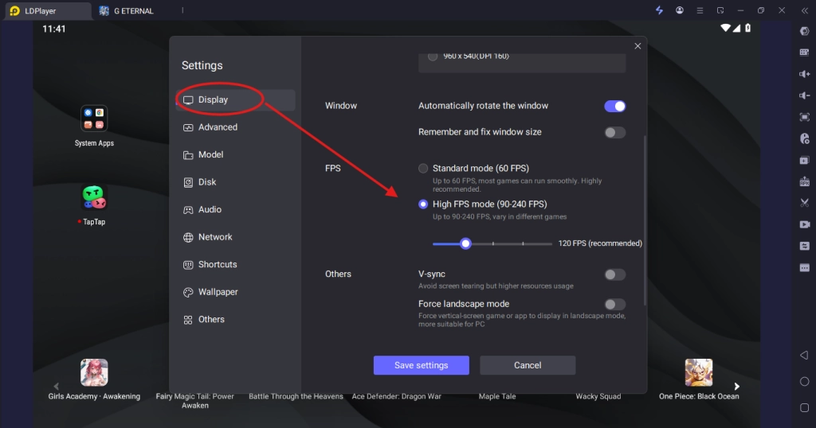Open the hamburger menu in the title bar

click(x=699, y=10)
